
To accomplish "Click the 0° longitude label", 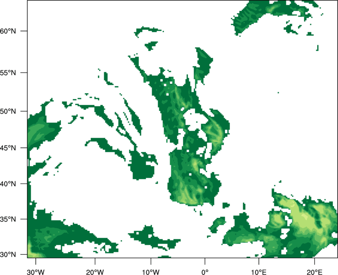I will coord(205,272).
